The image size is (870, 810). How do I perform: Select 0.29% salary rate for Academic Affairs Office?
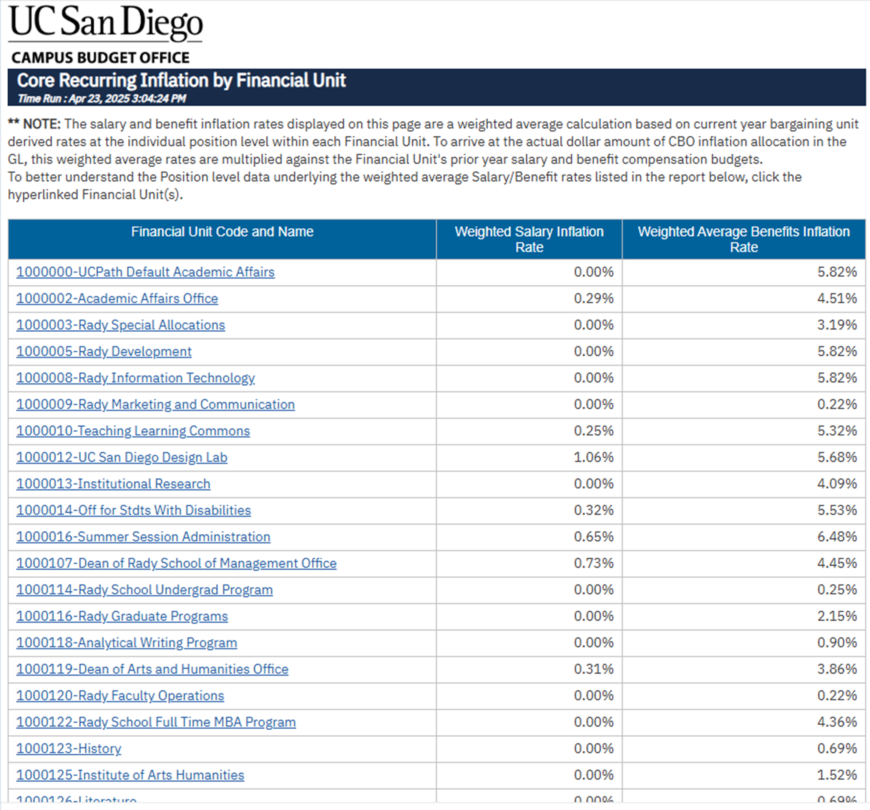(593, 299)
